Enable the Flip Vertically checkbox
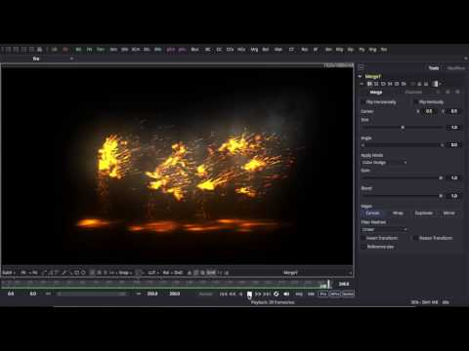 [x=415, y=102]
